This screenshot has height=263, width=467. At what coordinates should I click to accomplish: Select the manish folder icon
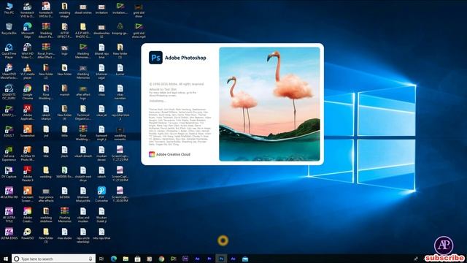64,91
